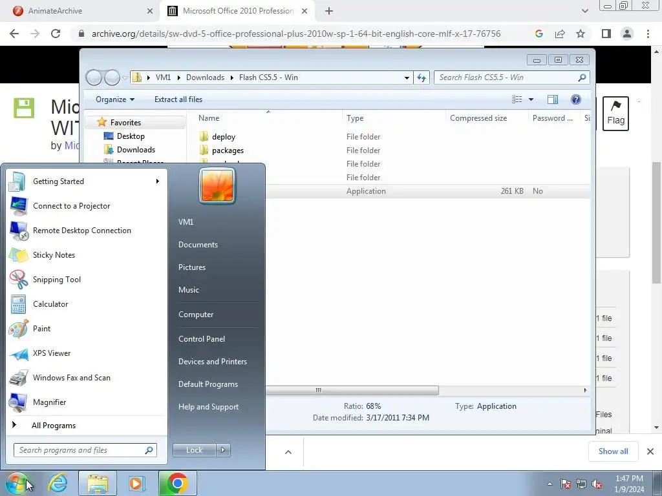Click Search programs and files box
Viewport: 662px width, 496px height.
pos(85,450)
